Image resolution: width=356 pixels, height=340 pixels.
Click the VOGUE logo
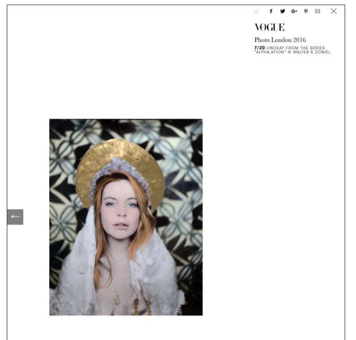269,27
